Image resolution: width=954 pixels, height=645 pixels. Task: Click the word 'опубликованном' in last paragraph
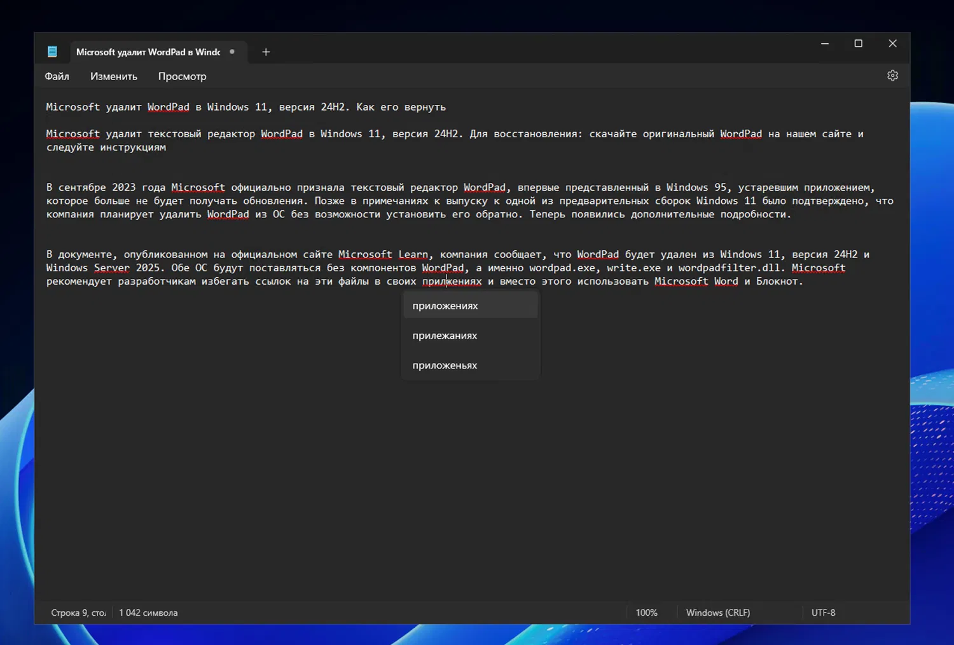coord(165,255)
